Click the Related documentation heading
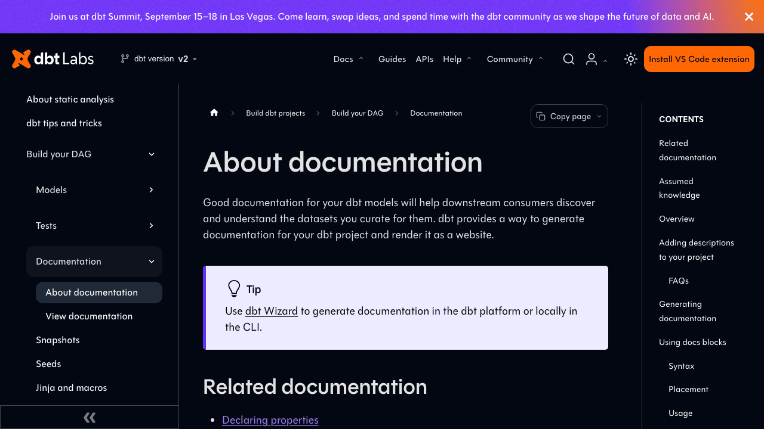 pyautogui.click(x=315, y=387)
